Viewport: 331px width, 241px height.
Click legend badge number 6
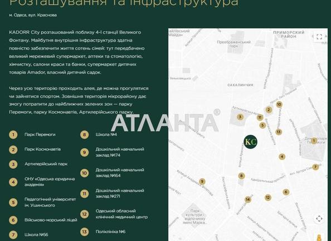pyautogui.click(x=13, y=220)
